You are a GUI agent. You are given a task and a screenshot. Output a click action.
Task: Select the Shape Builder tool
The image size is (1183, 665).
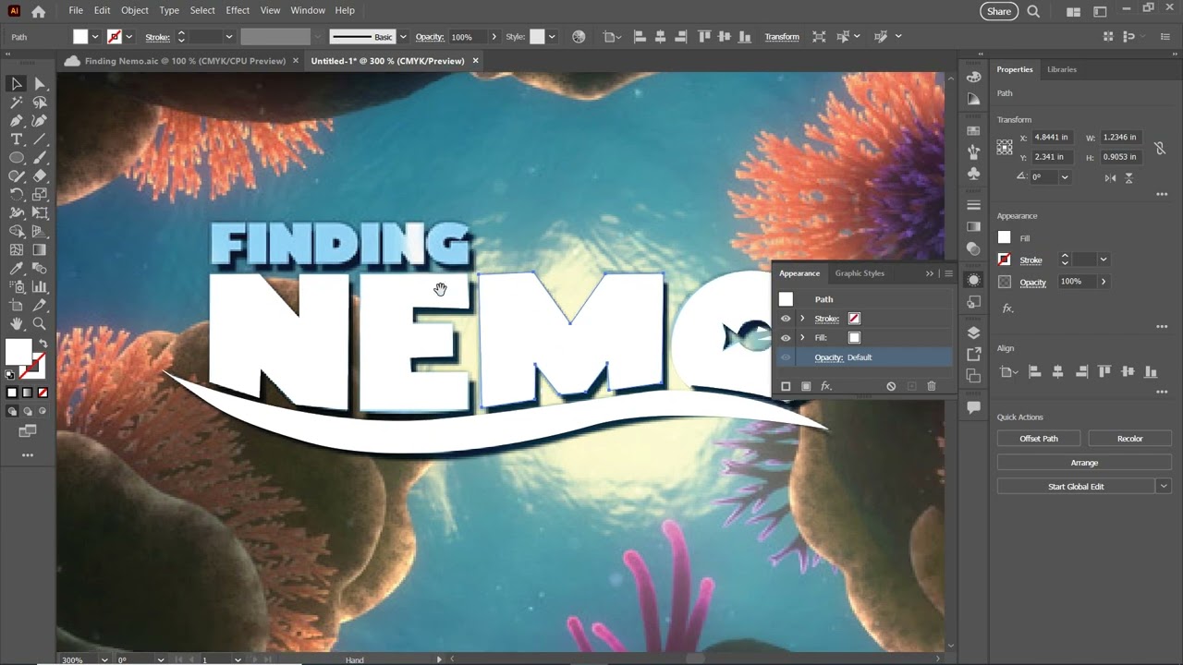(x=17, y=232)
